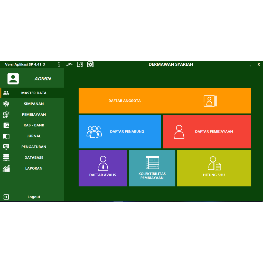Click the member card icon on Daftar Anggota

[x=210, y=101]
